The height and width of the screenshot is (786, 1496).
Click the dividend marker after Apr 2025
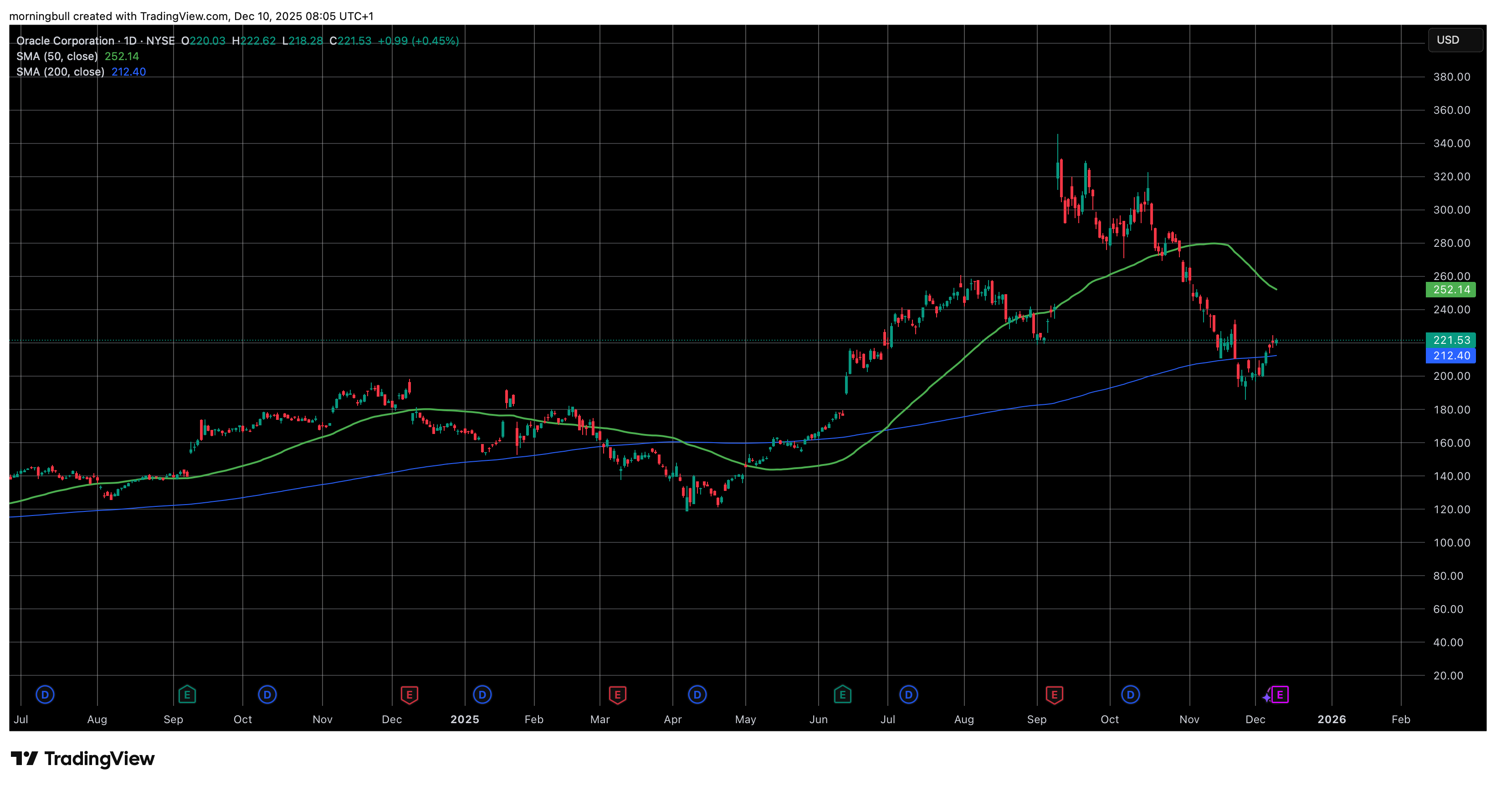coord(697,694)
